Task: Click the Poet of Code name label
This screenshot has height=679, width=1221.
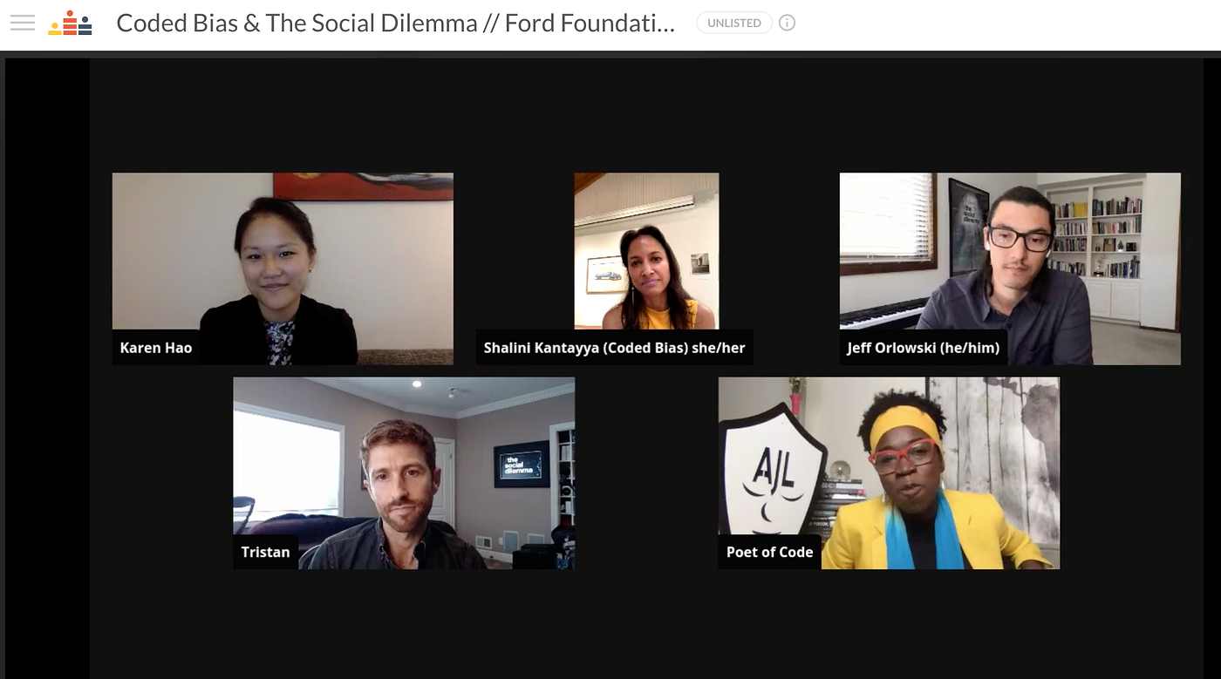Action: tap(769, 552)
